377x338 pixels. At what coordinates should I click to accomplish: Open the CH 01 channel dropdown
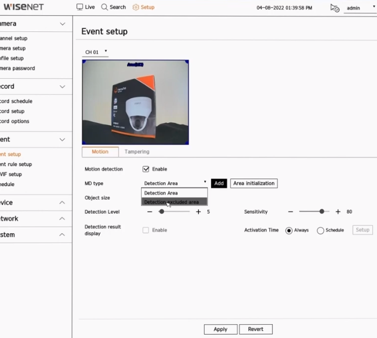pyautogui.click(x=96, y=52)
